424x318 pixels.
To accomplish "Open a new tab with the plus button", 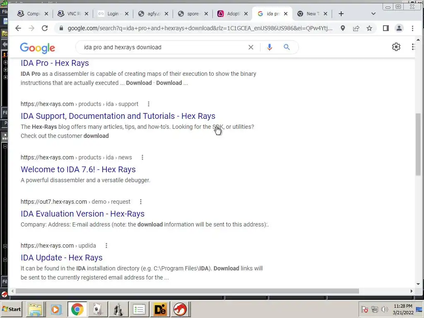I will pos(341,14).
